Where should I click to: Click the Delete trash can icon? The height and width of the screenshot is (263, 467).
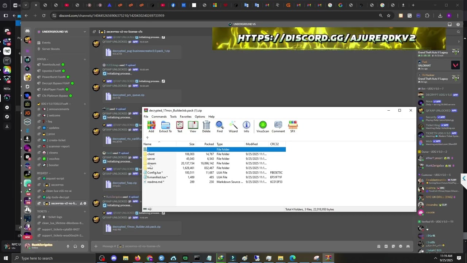click(x=206, y=127)
